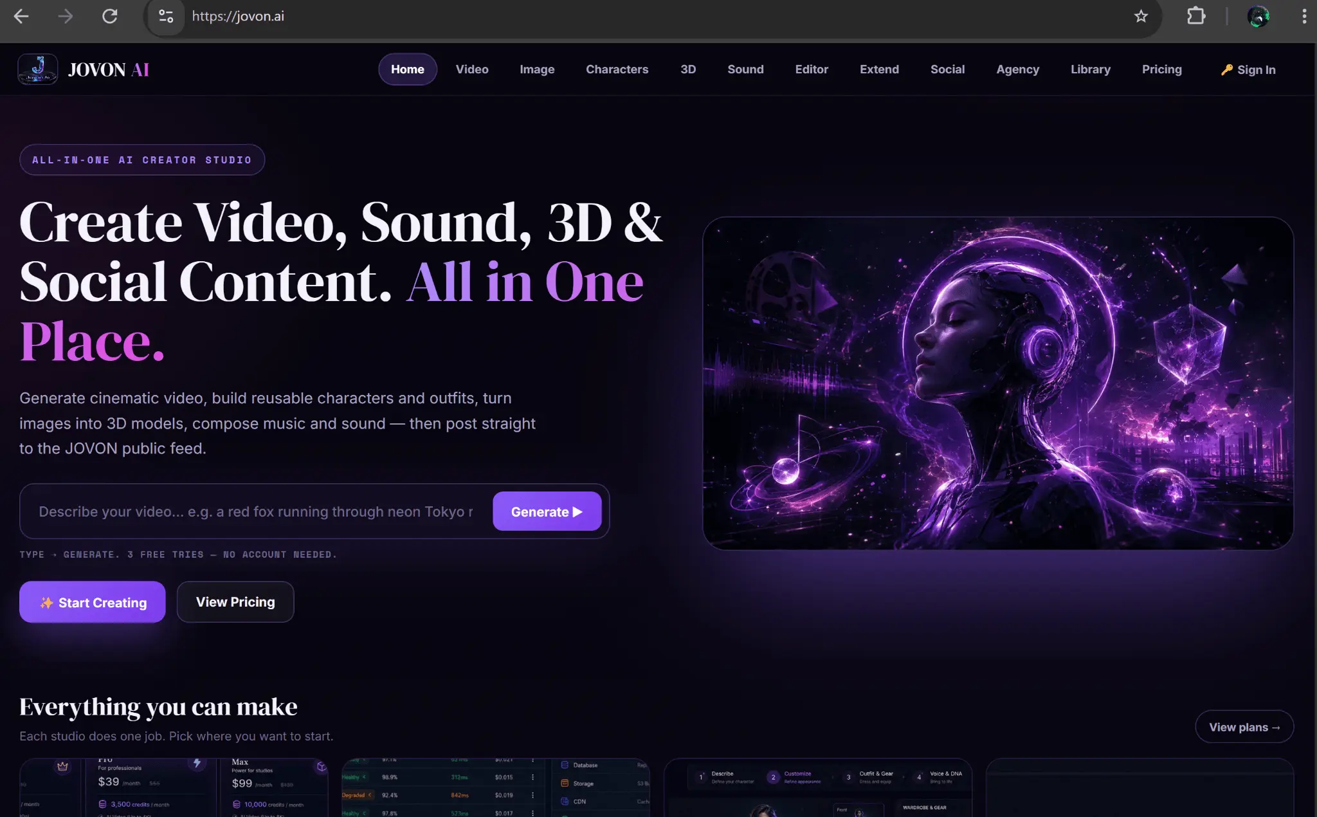Click the Generate button
This screenshot has width=1317, height=817.
[547, 511]
